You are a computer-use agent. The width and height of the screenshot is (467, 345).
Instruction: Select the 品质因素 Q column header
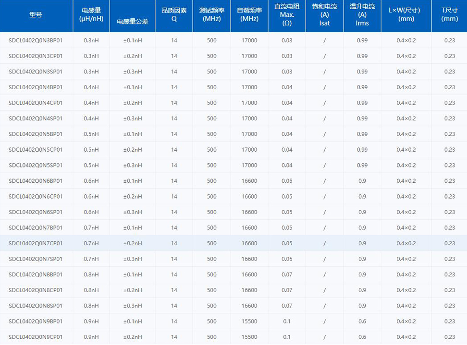pyautogui.click(x=174, y=15)
